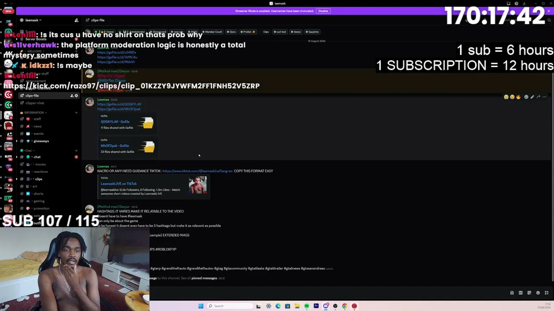Open the clips-file channel

click(x=48, y=95)
